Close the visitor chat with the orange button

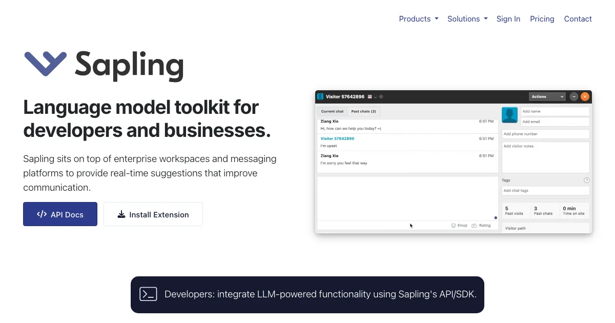point(585,96)
